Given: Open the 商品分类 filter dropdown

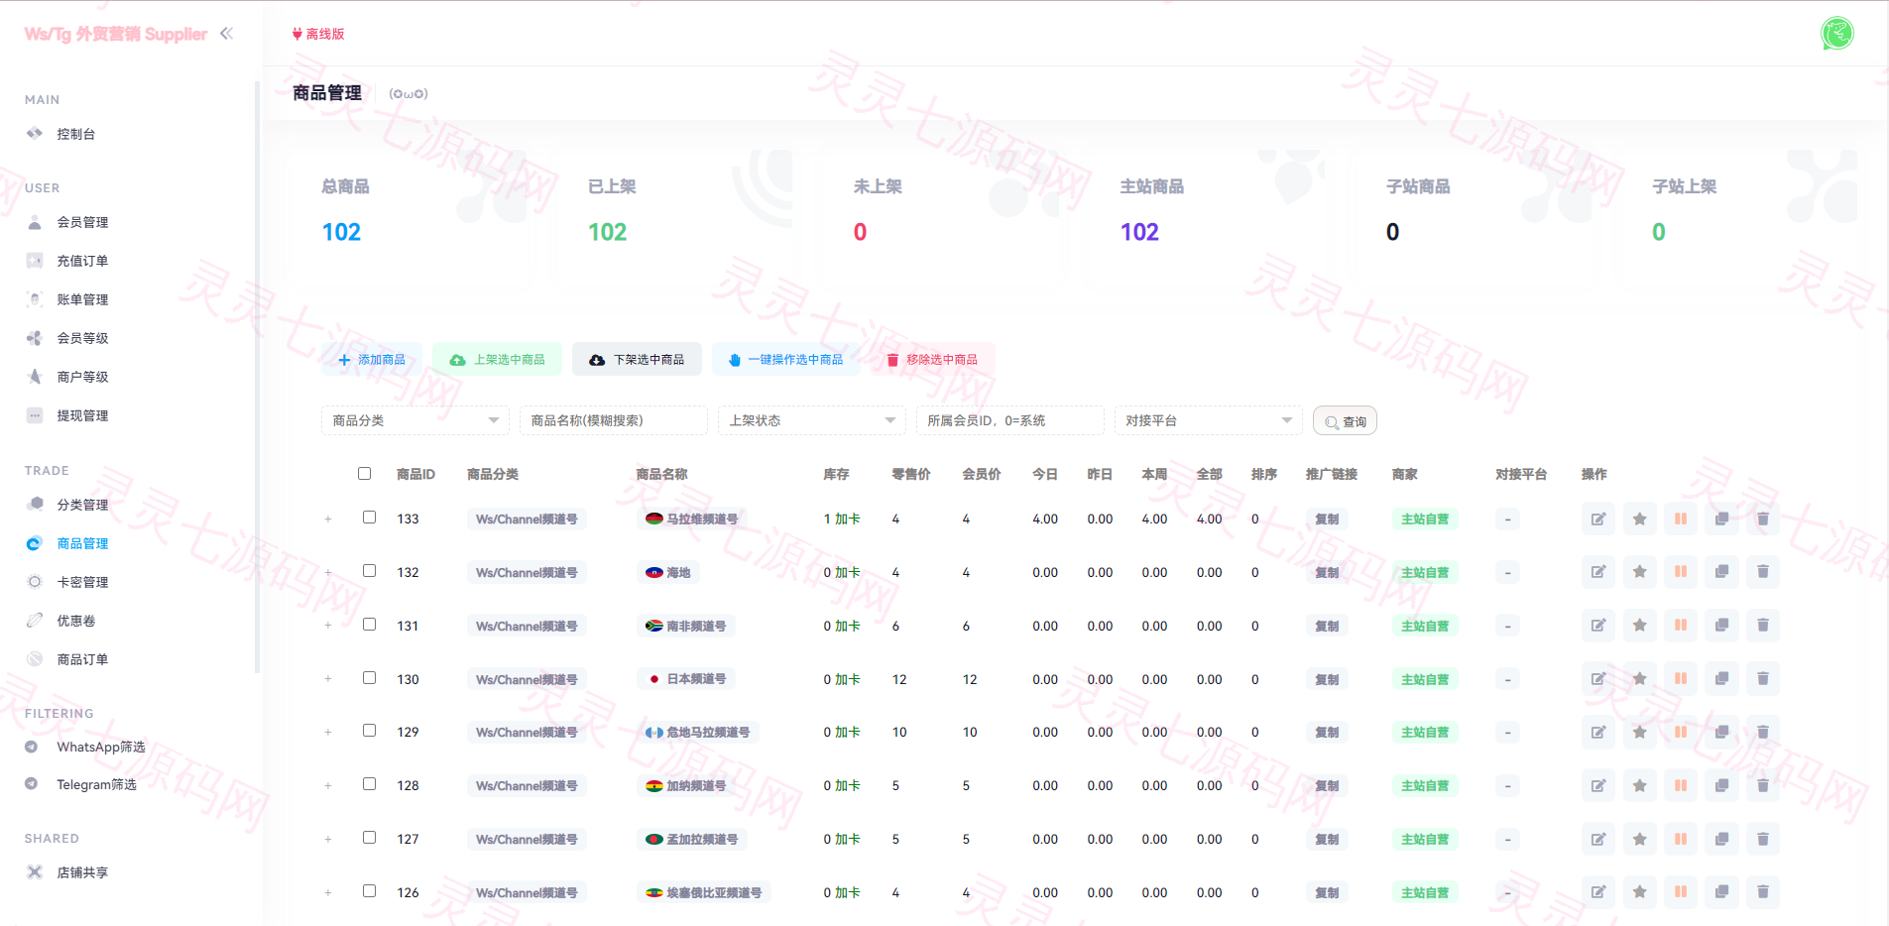Looking at the screenshot, I should (x=415, y=420).
